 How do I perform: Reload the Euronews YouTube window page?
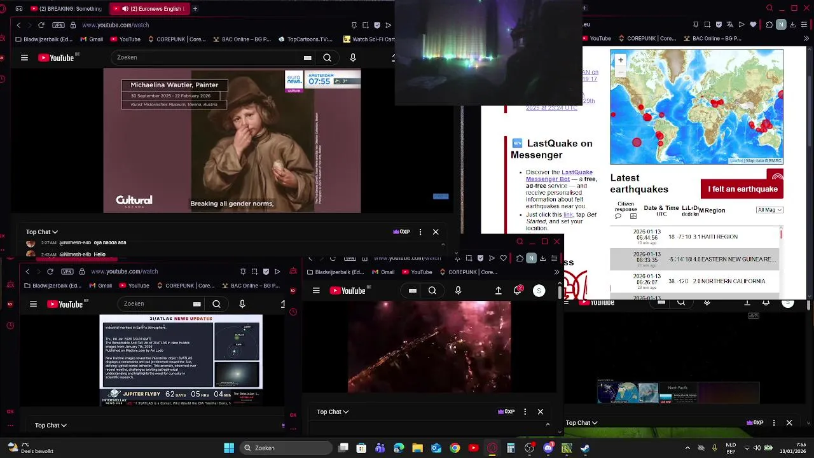pyautogui.click(x=41, y=25)
